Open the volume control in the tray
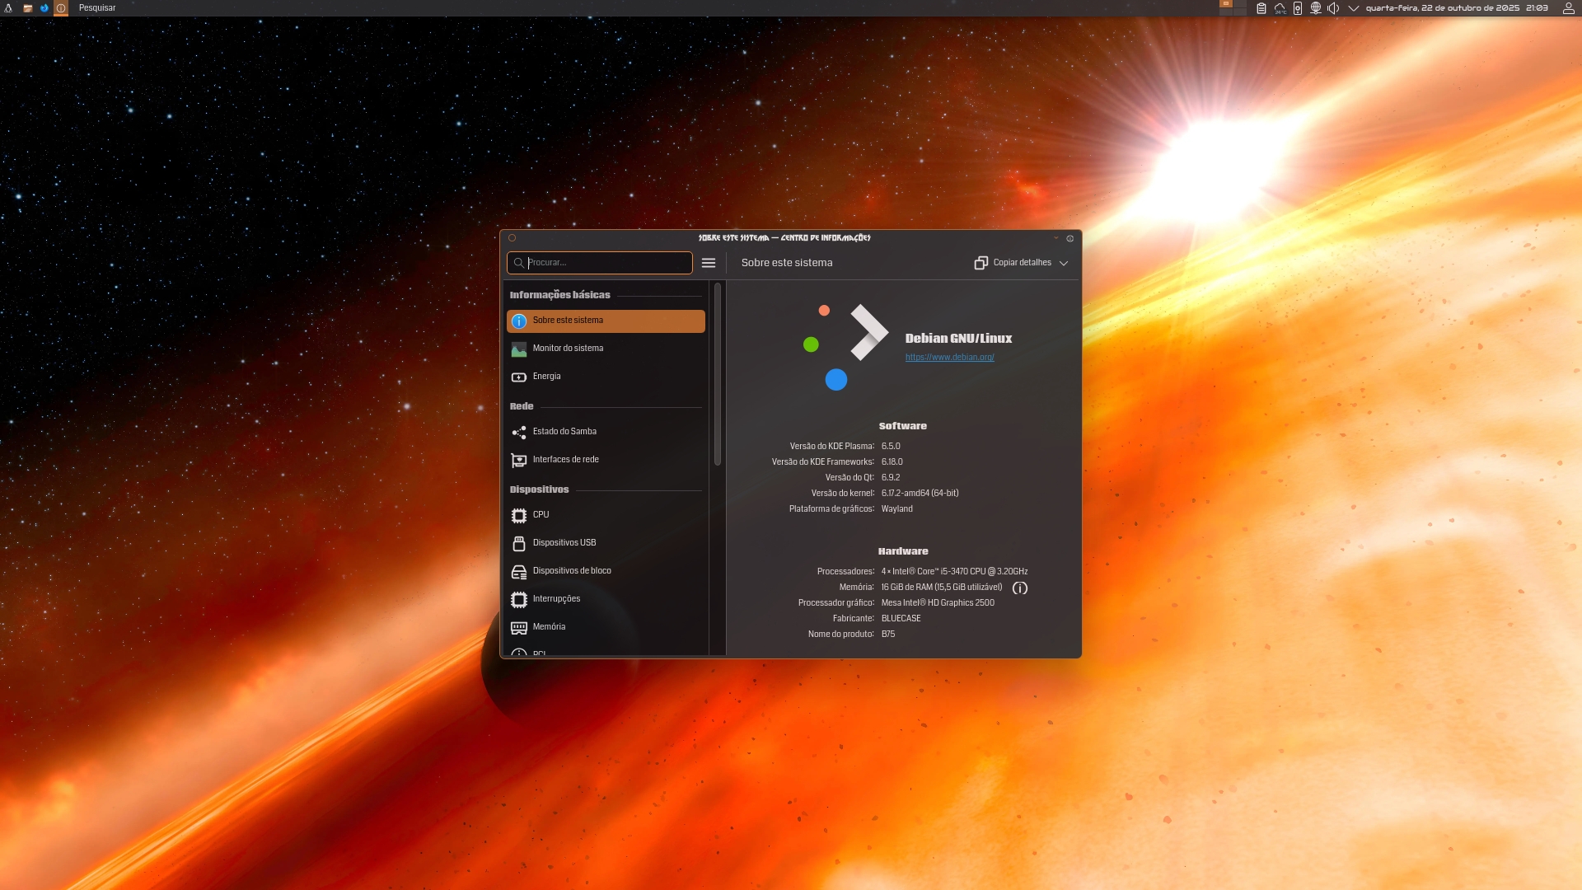This screenshot has height=890, width=1582. tap(1333, 8)
